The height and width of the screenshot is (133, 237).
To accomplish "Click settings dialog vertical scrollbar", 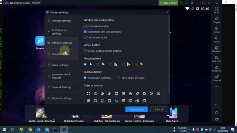I will pos(169,54).
